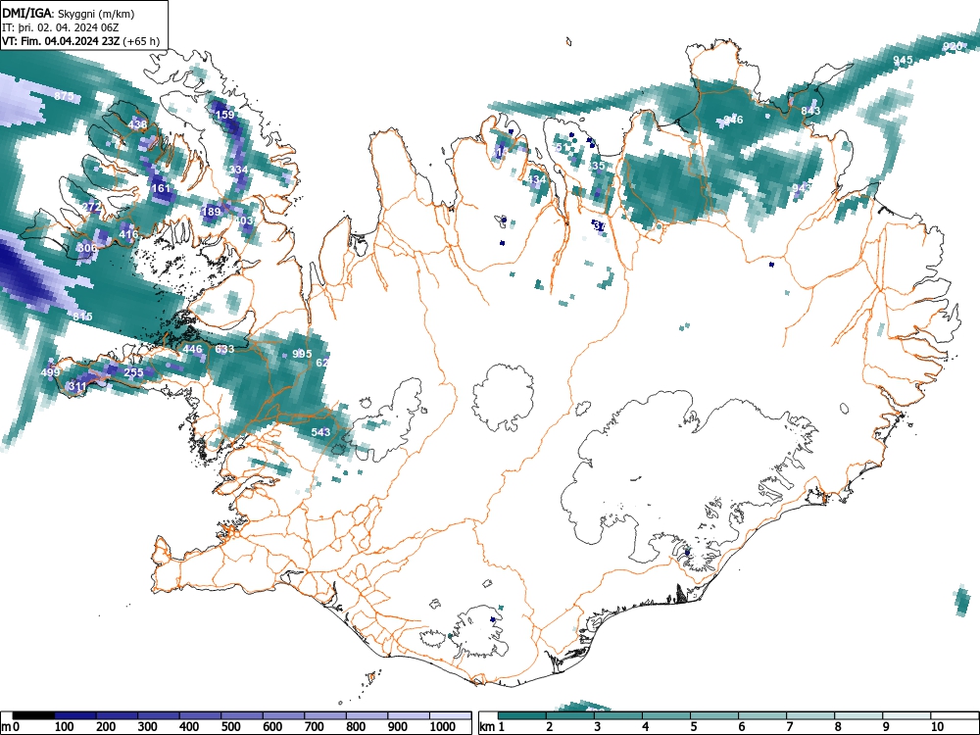The width and height of the screenshot is (980, 735).
Task: Select the 500–600 m purple legend swatch
Action: pos(242,715)
